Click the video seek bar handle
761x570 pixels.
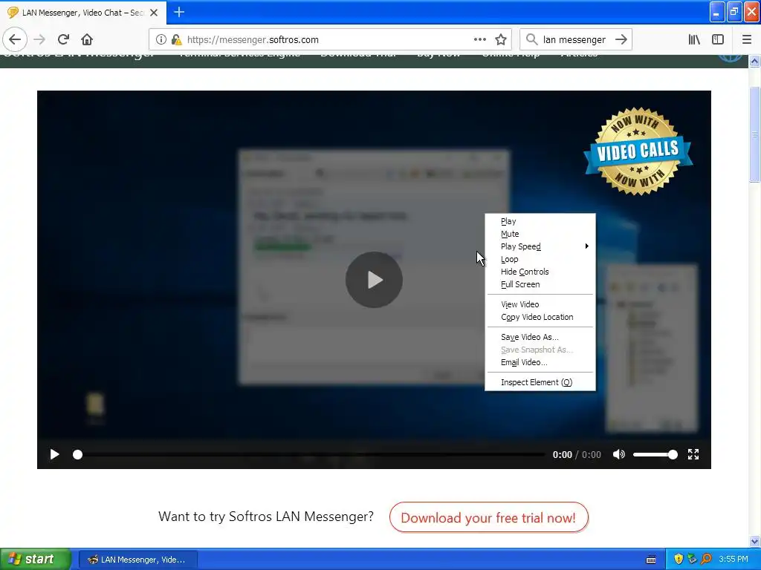pos(77,455)
